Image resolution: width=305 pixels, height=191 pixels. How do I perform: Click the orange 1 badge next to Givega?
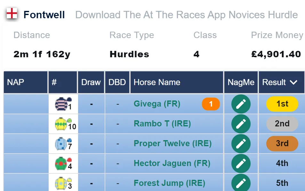tap(211, 104)
